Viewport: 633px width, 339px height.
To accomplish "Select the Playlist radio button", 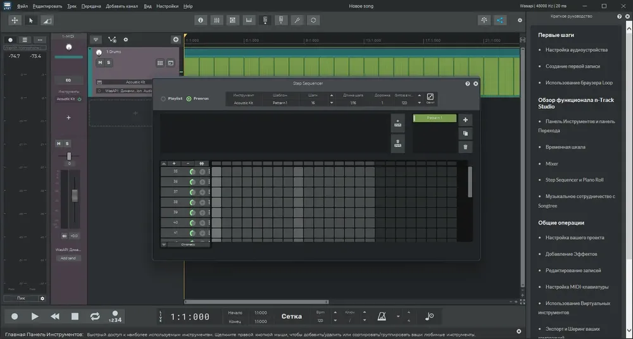I will point(172,99).
